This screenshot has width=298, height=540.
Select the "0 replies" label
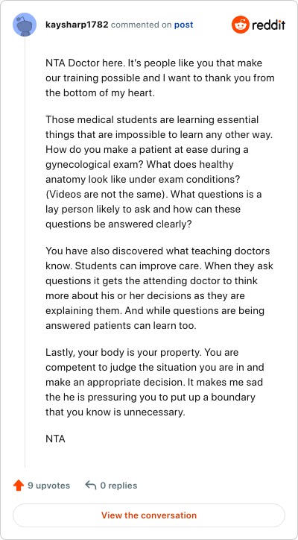(x=118, y=486)
